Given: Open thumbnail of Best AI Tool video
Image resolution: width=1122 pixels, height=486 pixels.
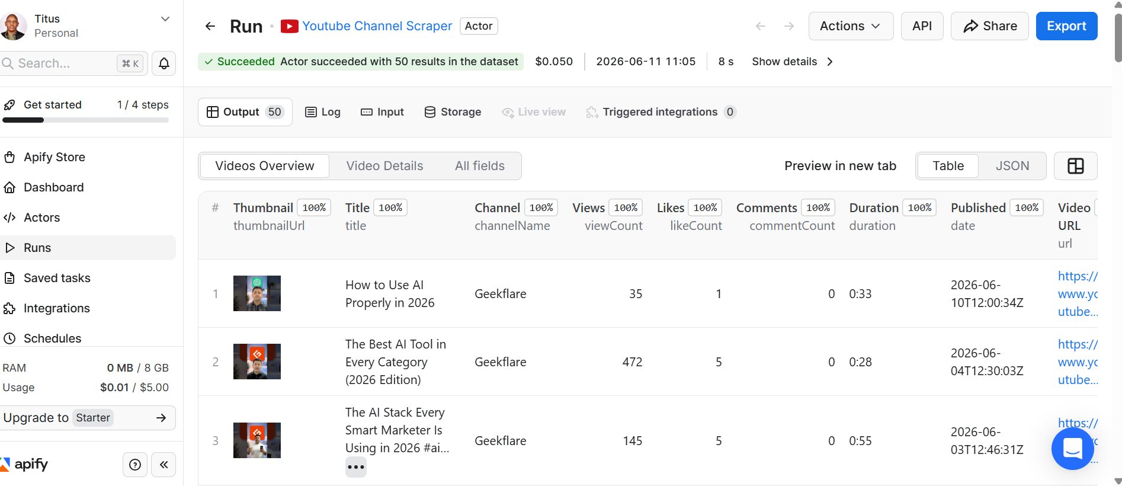Looking at the screenshot, I should click(x=257, y=362).
